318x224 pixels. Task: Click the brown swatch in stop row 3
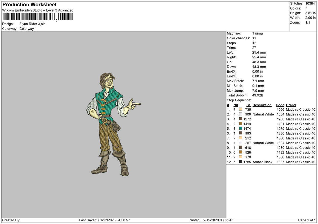241,119
